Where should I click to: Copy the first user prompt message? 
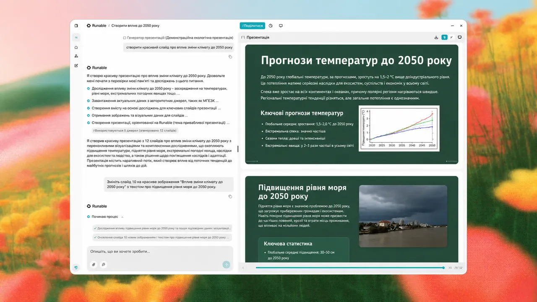point(230,57)
